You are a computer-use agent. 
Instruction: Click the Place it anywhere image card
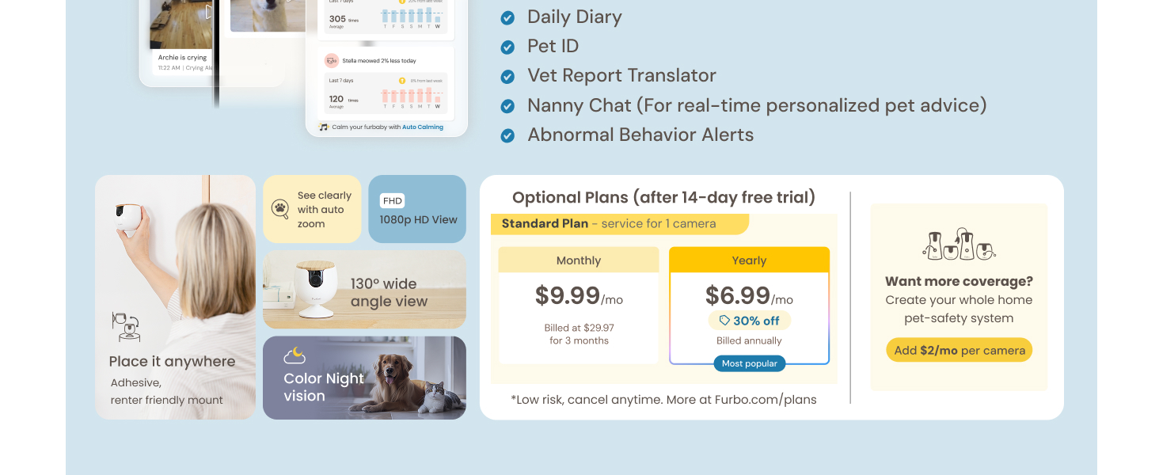click(x=175, y=297)
